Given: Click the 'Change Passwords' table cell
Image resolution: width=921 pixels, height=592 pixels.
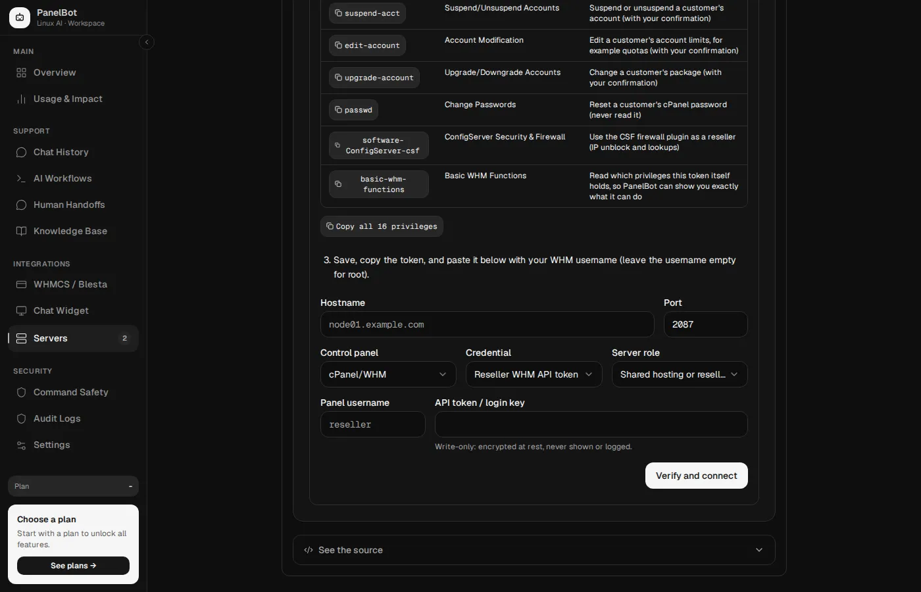Looking at the screenshot, I should coord(480,105).
